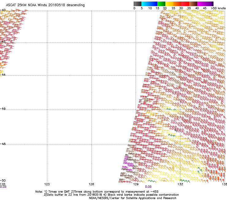Viewport: 227px width, 200px height.
Task: Select the -48 latitude axis label
Action: pyautogui.click(x=3, y=144)
